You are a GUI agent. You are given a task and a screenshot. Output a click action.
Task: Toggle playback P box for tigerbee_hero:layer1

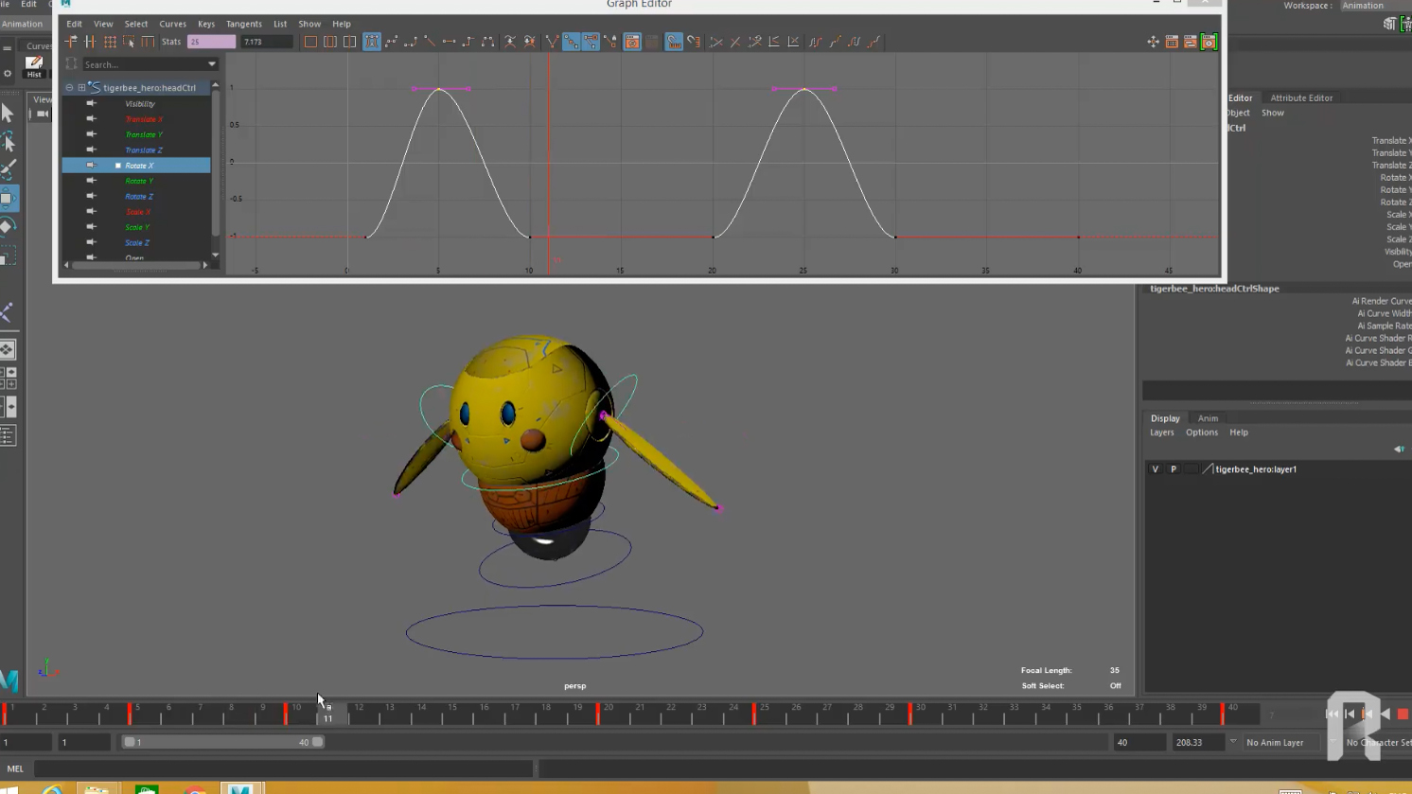pos(1174,469)
